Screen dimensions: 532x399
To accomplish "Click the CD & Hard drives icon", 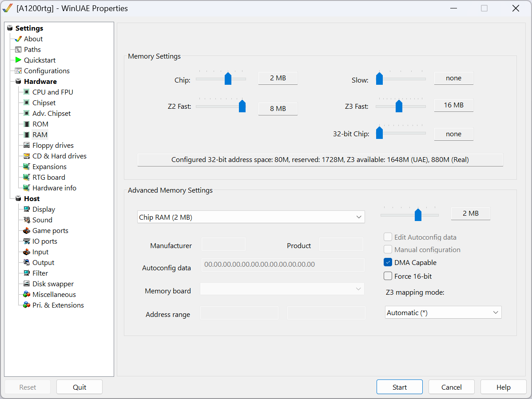I will [x=27, y=156].
